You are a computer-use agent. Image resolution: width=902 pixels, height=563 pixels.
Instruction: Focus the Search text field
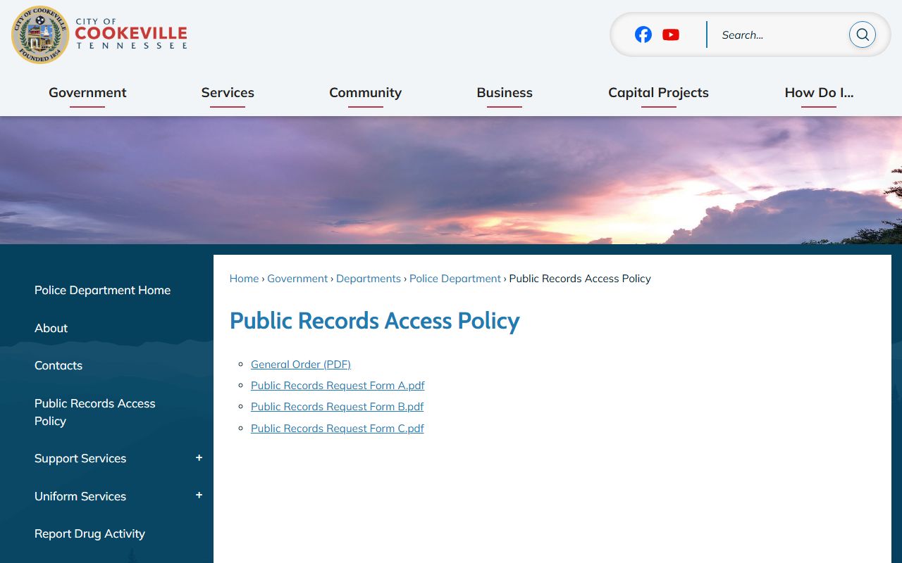pos(781,34)
